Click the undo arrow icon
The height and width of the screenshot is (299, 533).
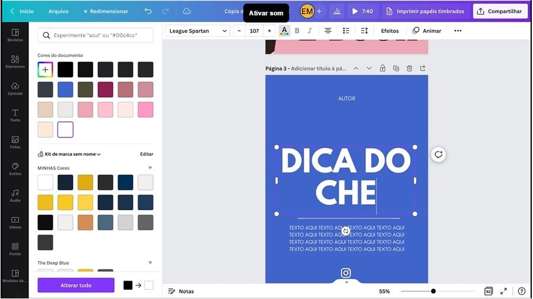tap(148, 11)
